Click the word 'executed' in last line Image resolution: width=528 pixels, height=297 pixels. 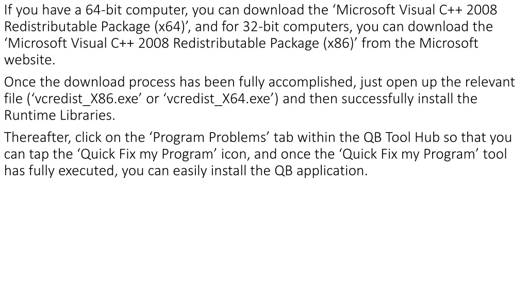(88, 171)
